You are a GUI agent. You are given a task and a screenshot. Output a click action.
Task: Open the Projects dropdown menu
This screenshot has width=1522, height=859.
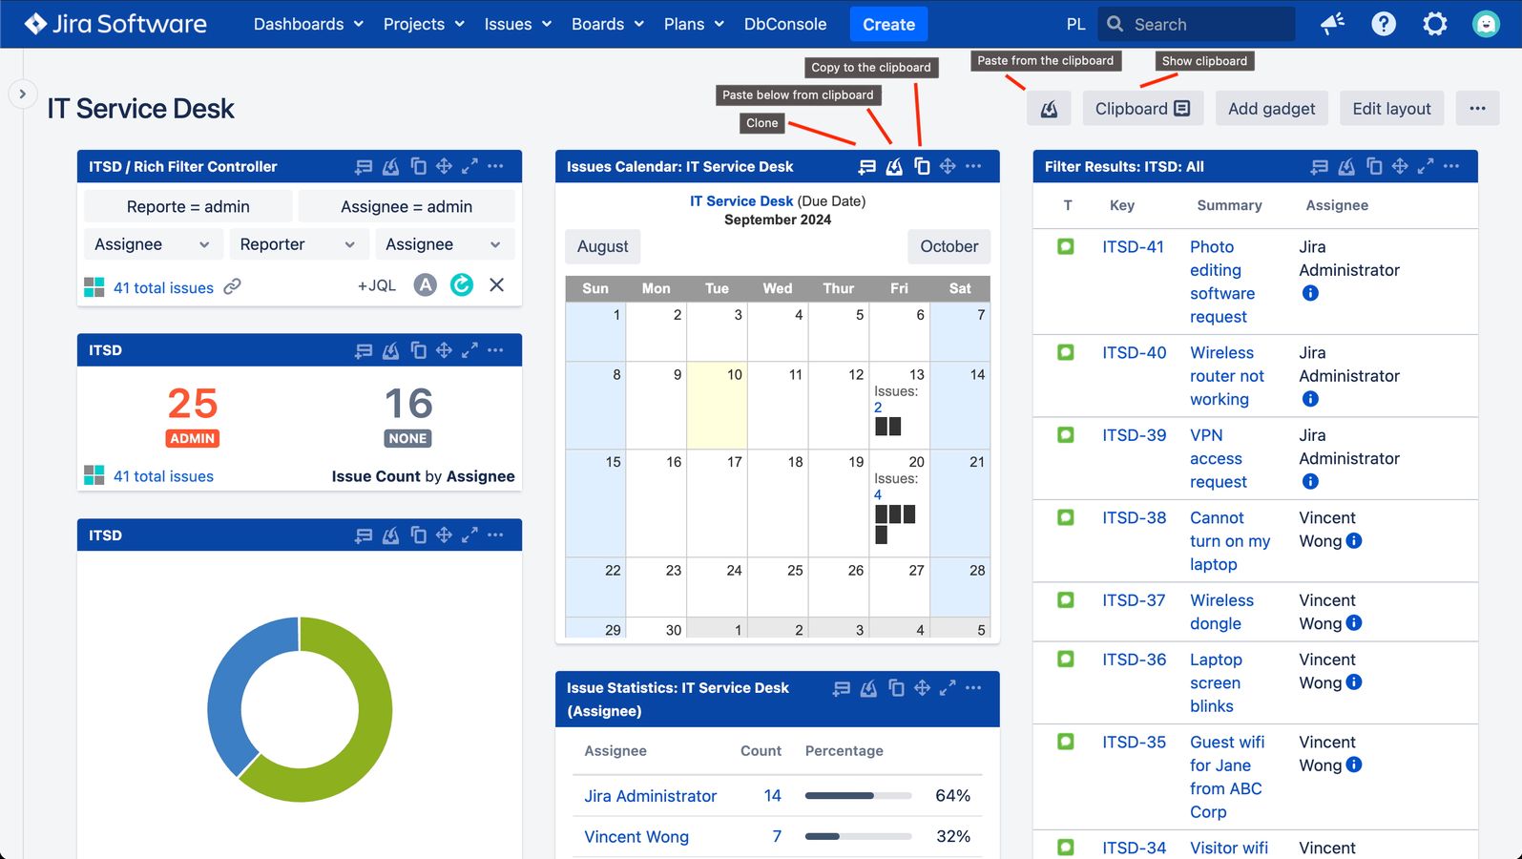[x=424, y=24]
